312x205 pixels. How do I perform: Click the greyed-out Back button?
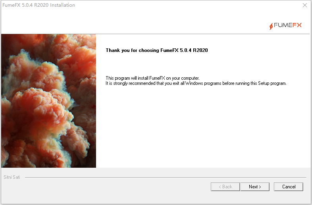225,187
